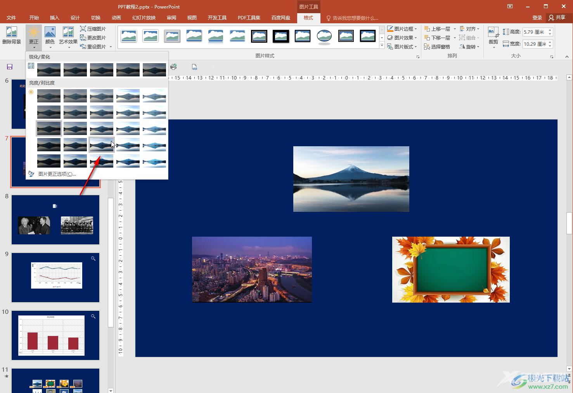Switch to the View (视图) tab
The height and width of the screenshot is (393, 573).
click(x=192, y=18)
